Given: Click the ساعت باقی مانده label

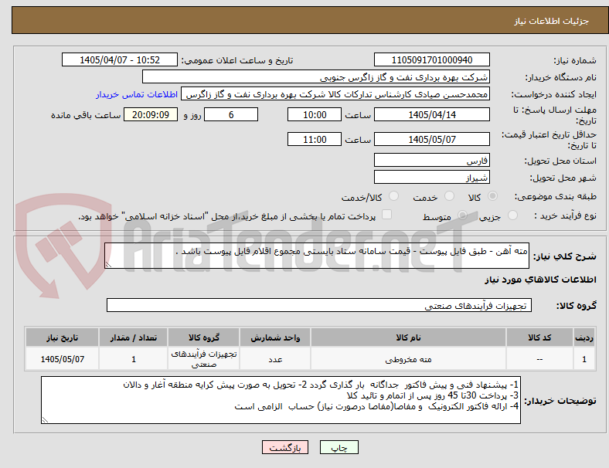Looking at the screenshot, I should [x=86, y=115].
